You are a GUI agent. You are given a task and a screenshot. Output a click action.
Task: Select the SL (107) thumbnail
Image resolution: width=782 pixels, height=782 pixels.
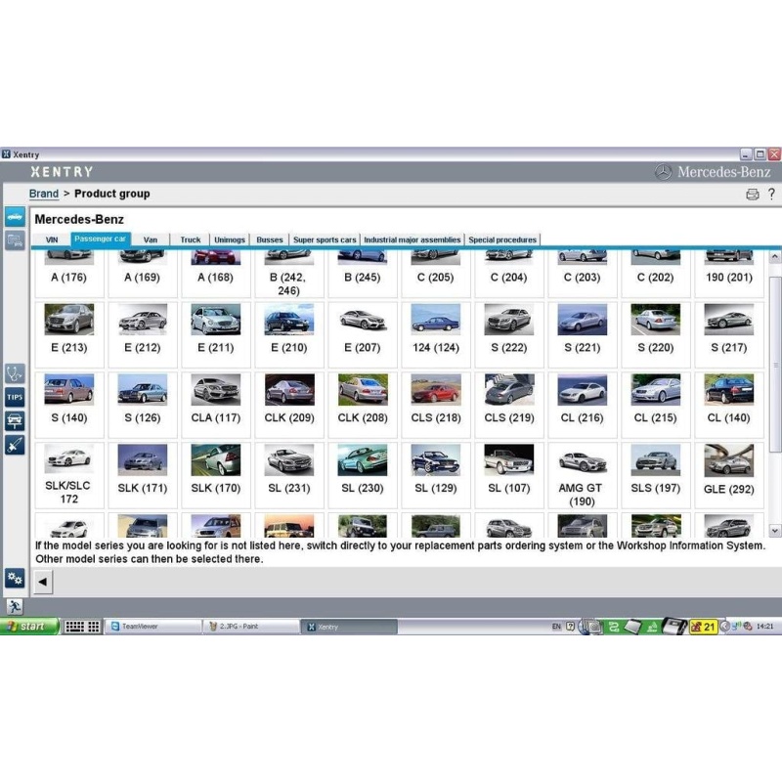click(x=509, y=459)
